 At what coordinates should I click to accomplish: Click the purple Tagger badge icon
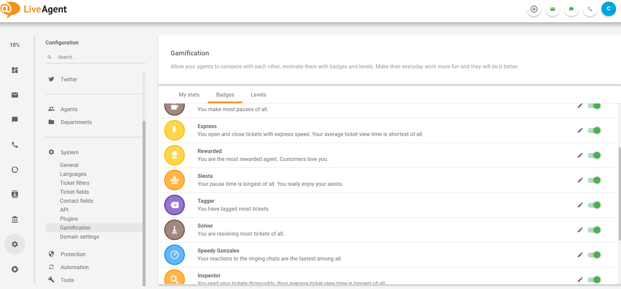click(x=175, y=205)
